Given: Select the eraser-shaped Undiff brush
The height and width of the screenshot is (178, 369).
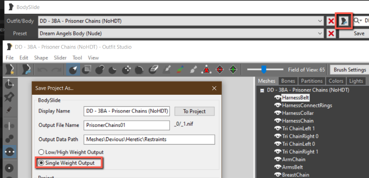Looking at the screenshot, I should coord(154,69).
